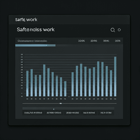Select the first of the five bottom tabs
Viewport: 140px width, 140px height.
pyautogui.click(x=33, y=113)
